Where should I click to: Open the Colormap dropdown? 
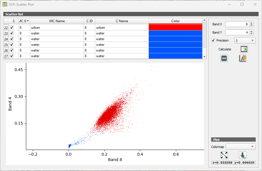point(241,147)
